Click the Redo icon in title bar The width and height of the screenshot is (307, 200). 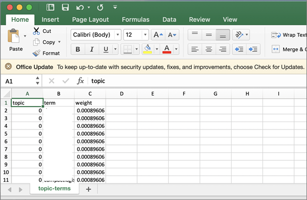point(100,7)
